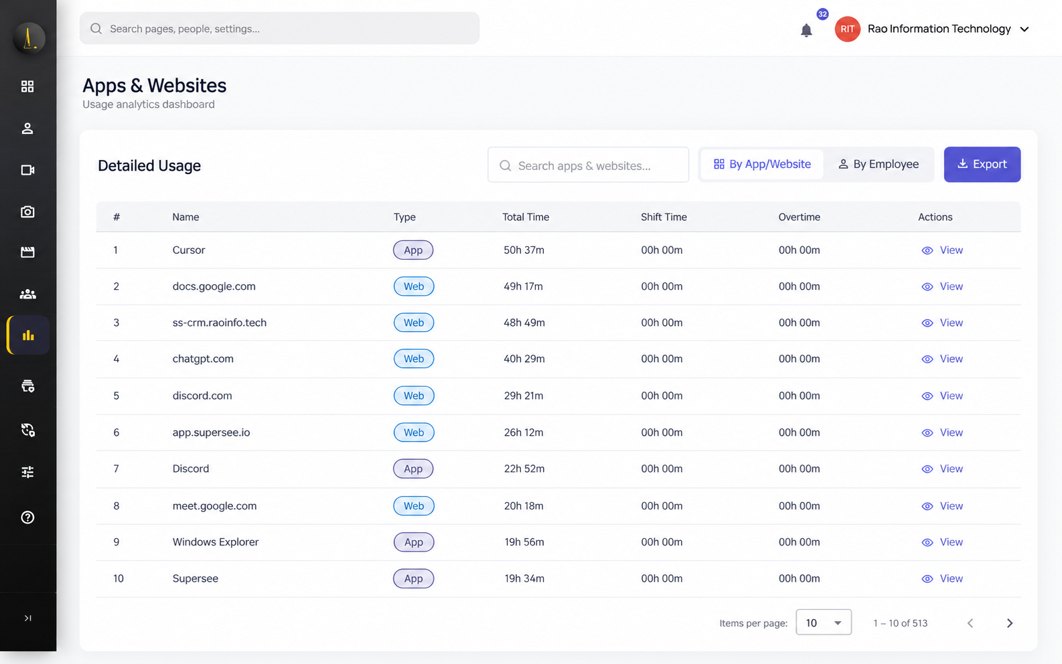Click the App badge in Cursor row
This screenshot has width=1062, height=664.
[413, 250]
